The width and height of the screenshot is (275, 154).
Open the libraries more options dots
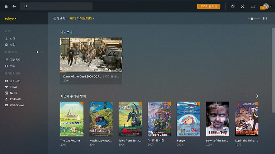click(43, 52)
